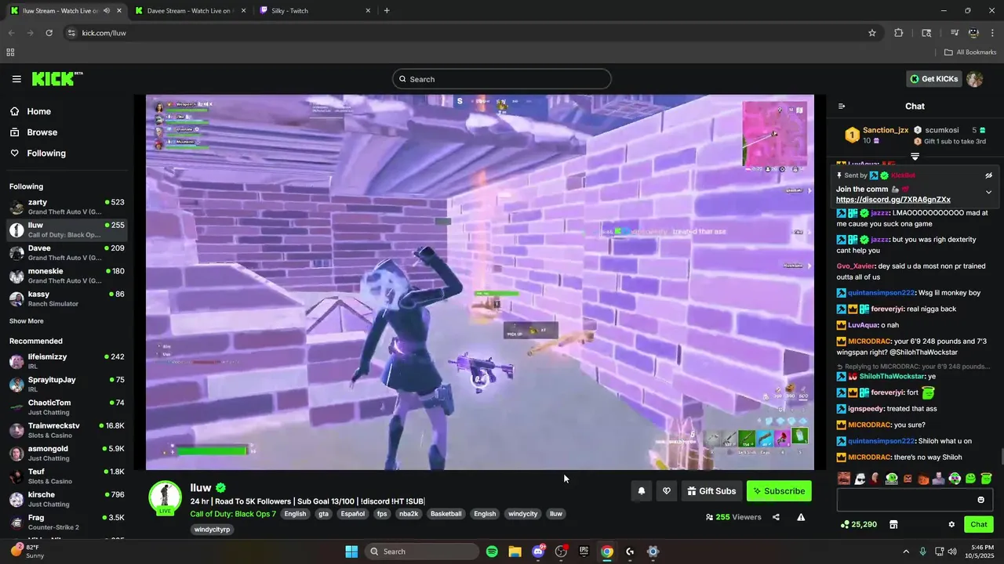The height and width of the screenshot is (564, 1004).
Task: Follow channel with heart icon
Action: pos(667,491)
